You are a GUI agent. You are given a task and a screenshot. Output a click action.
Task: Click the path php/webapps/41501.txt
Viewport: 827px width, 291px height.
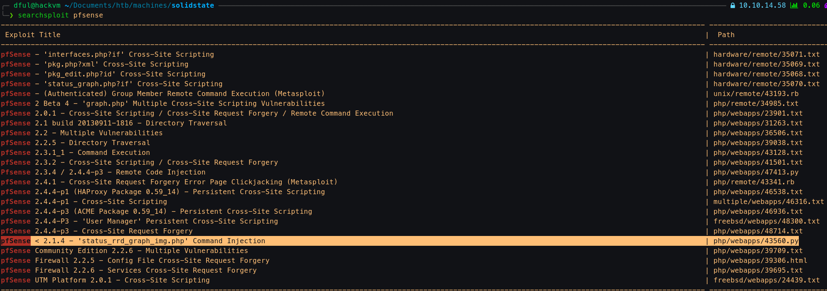click(758, 163)
